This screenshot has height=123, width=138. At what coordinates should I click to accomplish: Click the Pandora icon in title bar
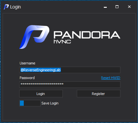[6, 7]
